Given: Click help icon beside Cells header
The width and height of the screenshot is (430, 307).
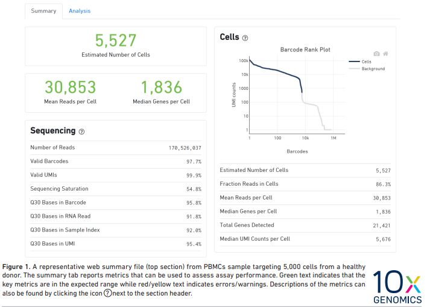Looking at the screenshot, I should (245, 38).
